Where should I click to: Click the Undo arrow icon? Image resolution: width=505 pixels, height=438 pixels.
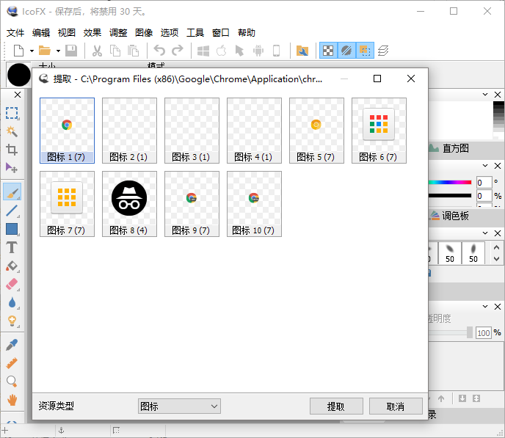pyautogui.click(x=159, y=51)
